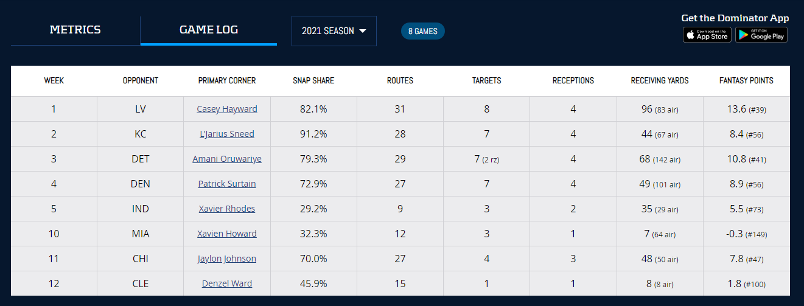Click the Fantasy Points column header
This screenshot has height=306, width=804.
(x=746, y=81)
